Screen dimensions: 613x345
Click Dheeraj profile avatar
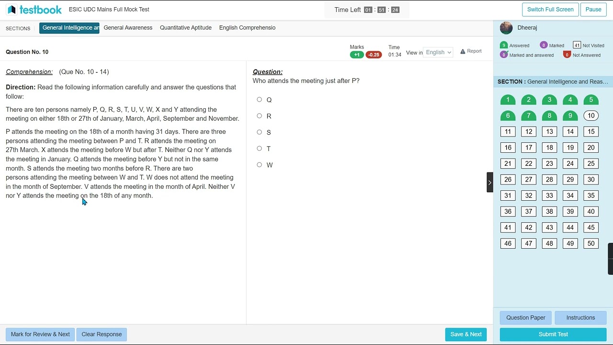click(506, 28)
